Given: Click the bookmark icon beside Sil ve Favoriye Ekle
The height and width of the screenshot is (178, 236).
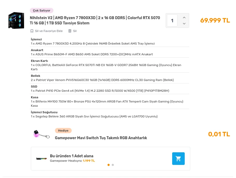Looking at the screenshot, I should click(32, 31).
